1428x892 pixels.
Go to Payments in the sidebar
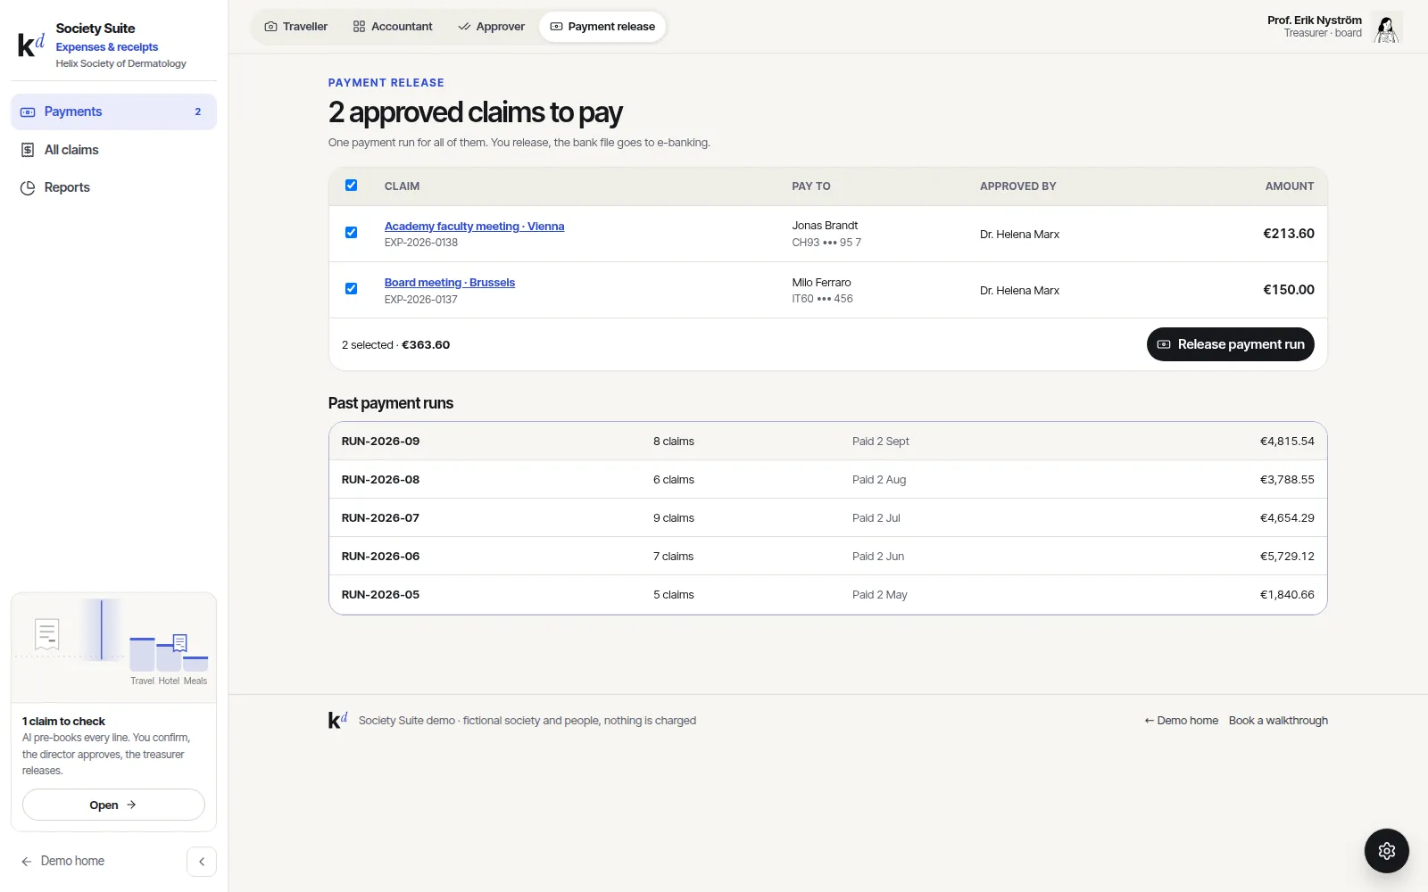tap(113, 111)
